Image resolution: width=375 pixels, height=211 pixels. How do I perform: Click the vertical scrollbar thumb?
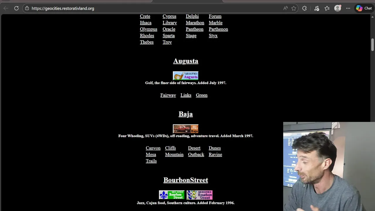coord(372,45)
